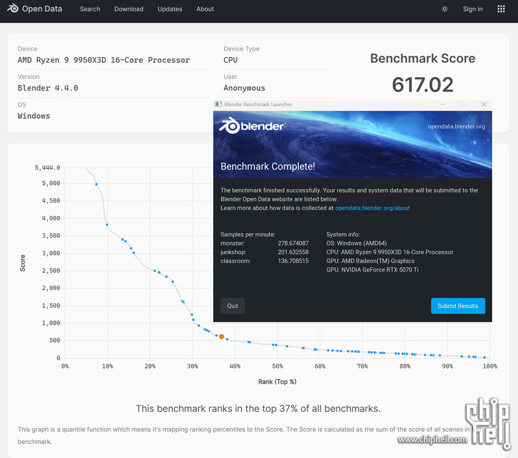
Task: Click the Benchmark Complete! heading
Action: point(267,166)
